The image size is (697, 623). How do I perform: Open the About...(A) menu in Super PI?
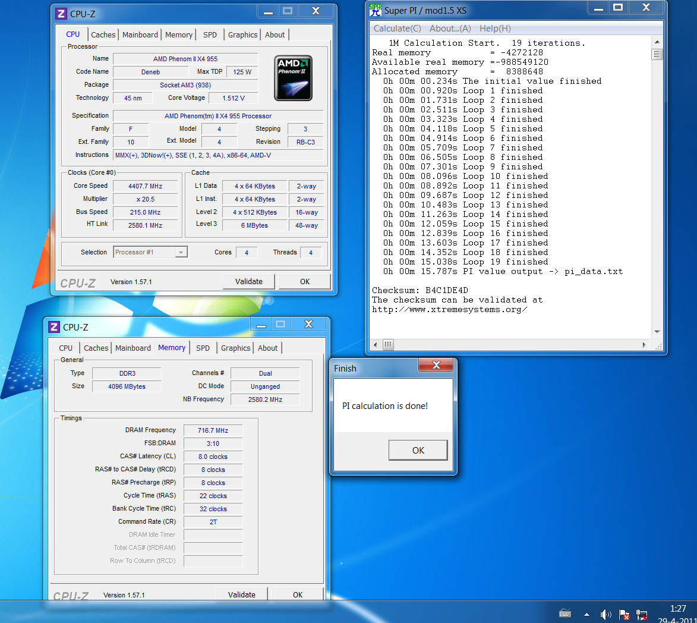[450, 29]
